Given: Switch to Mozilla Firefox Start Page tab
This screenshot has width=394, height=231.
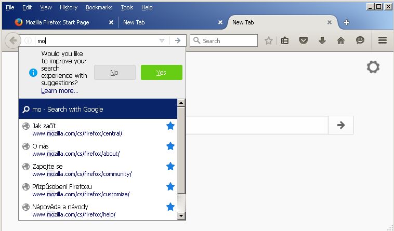Looking at the screenshot, I should 57,22.
